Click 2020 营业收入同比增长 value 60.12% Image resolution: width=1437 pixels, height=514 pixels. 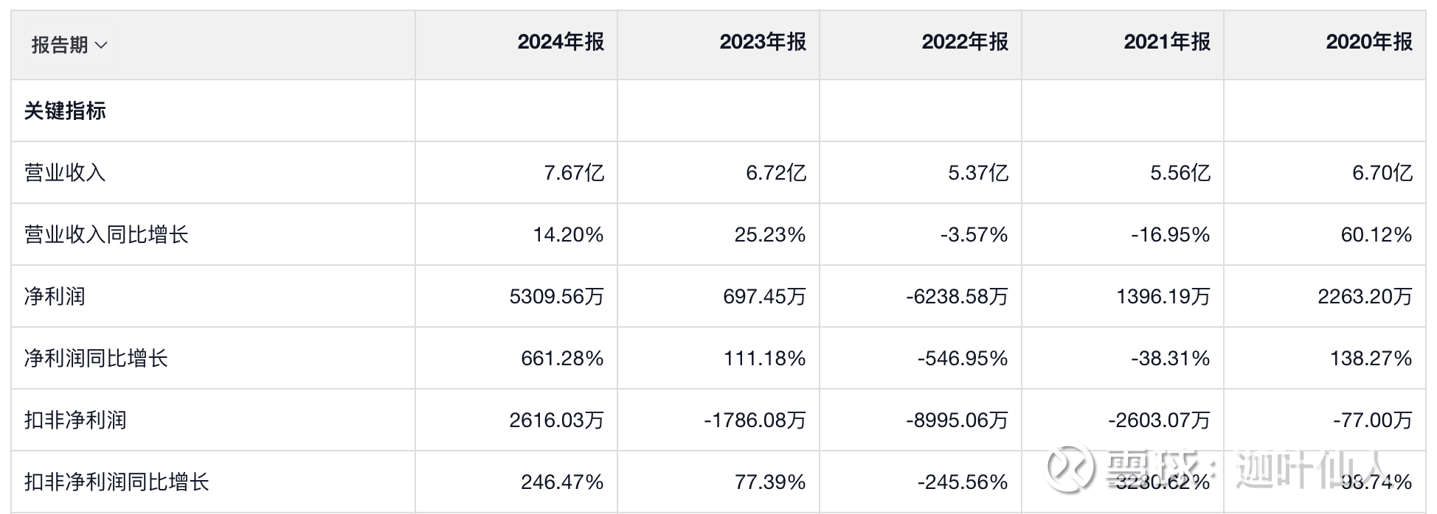[x=1377, y=235]
